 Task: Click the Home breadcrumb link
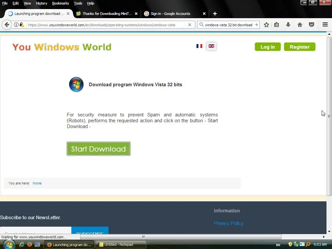tap(37, 184)
